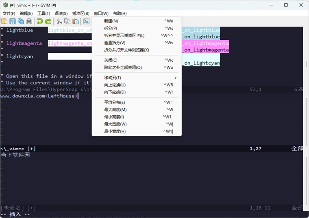Click the [未命名] [+] status line
309x218 pixels.
click(152, 208)
